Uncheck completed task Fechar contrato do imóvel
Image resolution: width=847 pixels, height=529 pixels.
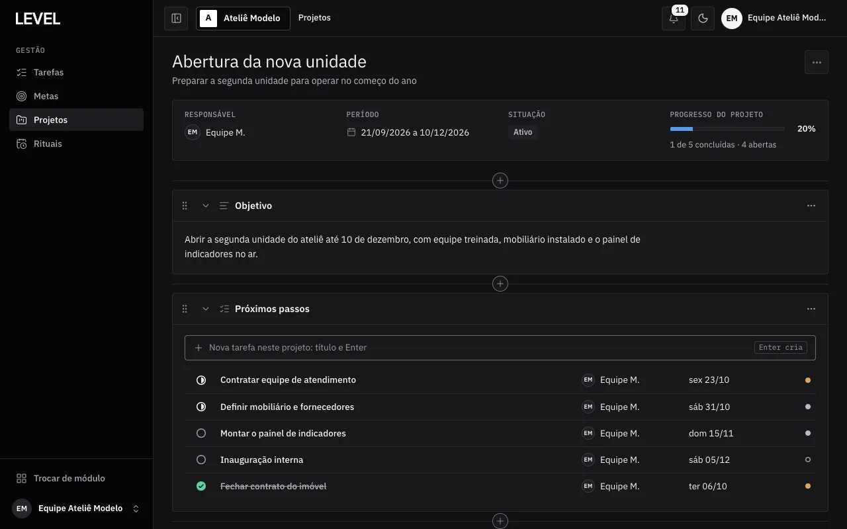click(x=201, y=486)
